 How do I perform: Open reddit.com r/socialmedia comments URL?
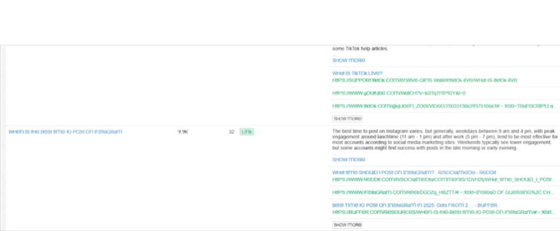click(x=444, y=179)
